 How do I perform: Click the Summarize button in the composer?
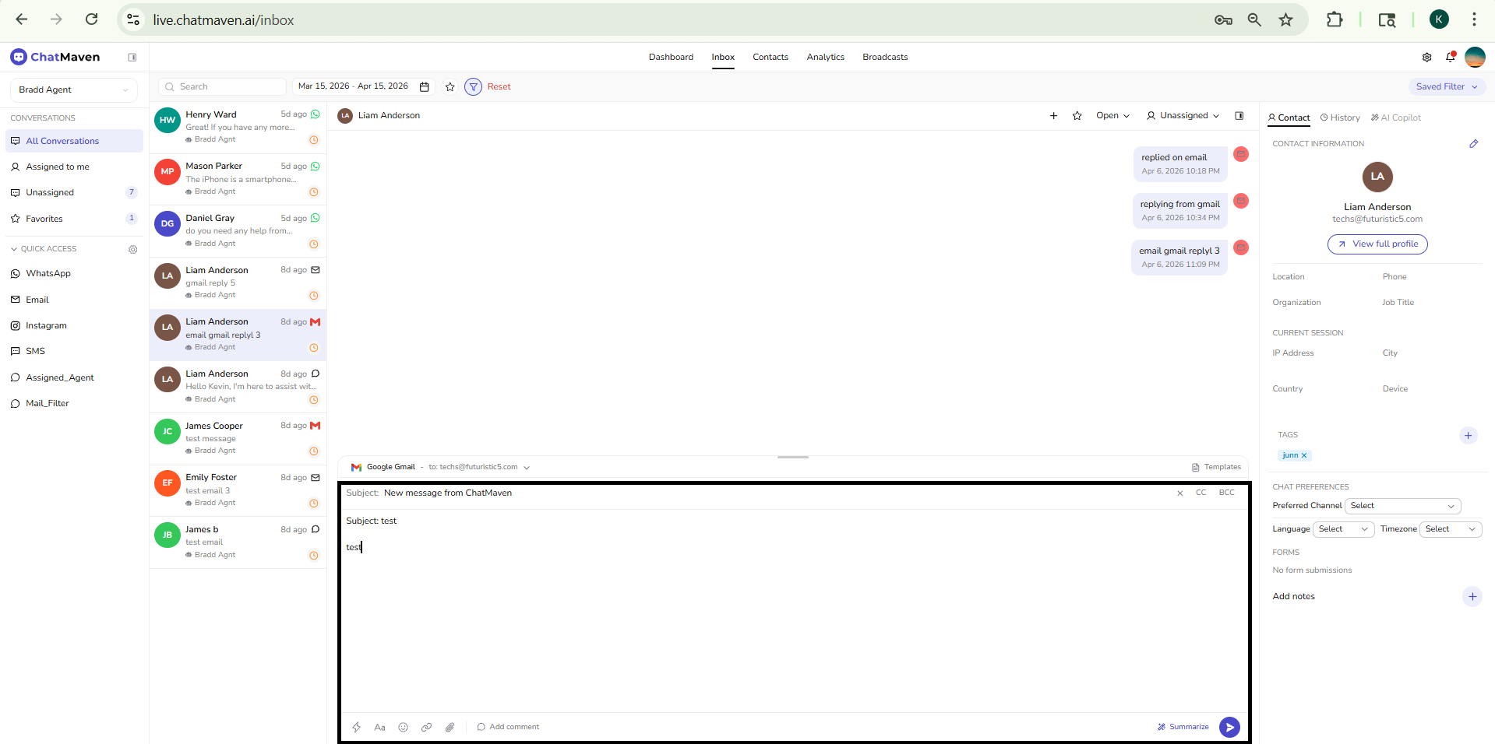tap(1183, 726)
